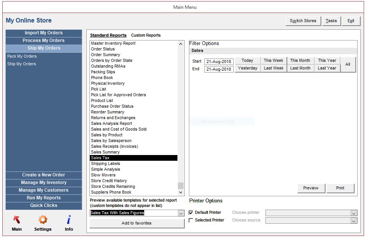Viewport: 366px width, 244px height.
Task: Tick the Selected Printer checkbox
Action: (x=191, y=220)
